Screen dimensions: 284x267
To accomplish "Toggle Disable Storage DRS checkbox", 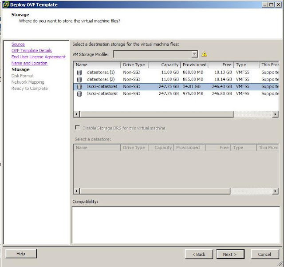I will [78, 128].
